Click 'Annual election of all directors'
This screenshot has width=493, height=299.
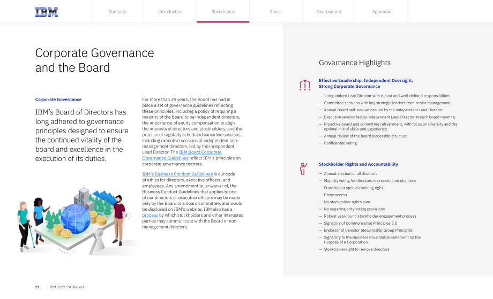350,173
